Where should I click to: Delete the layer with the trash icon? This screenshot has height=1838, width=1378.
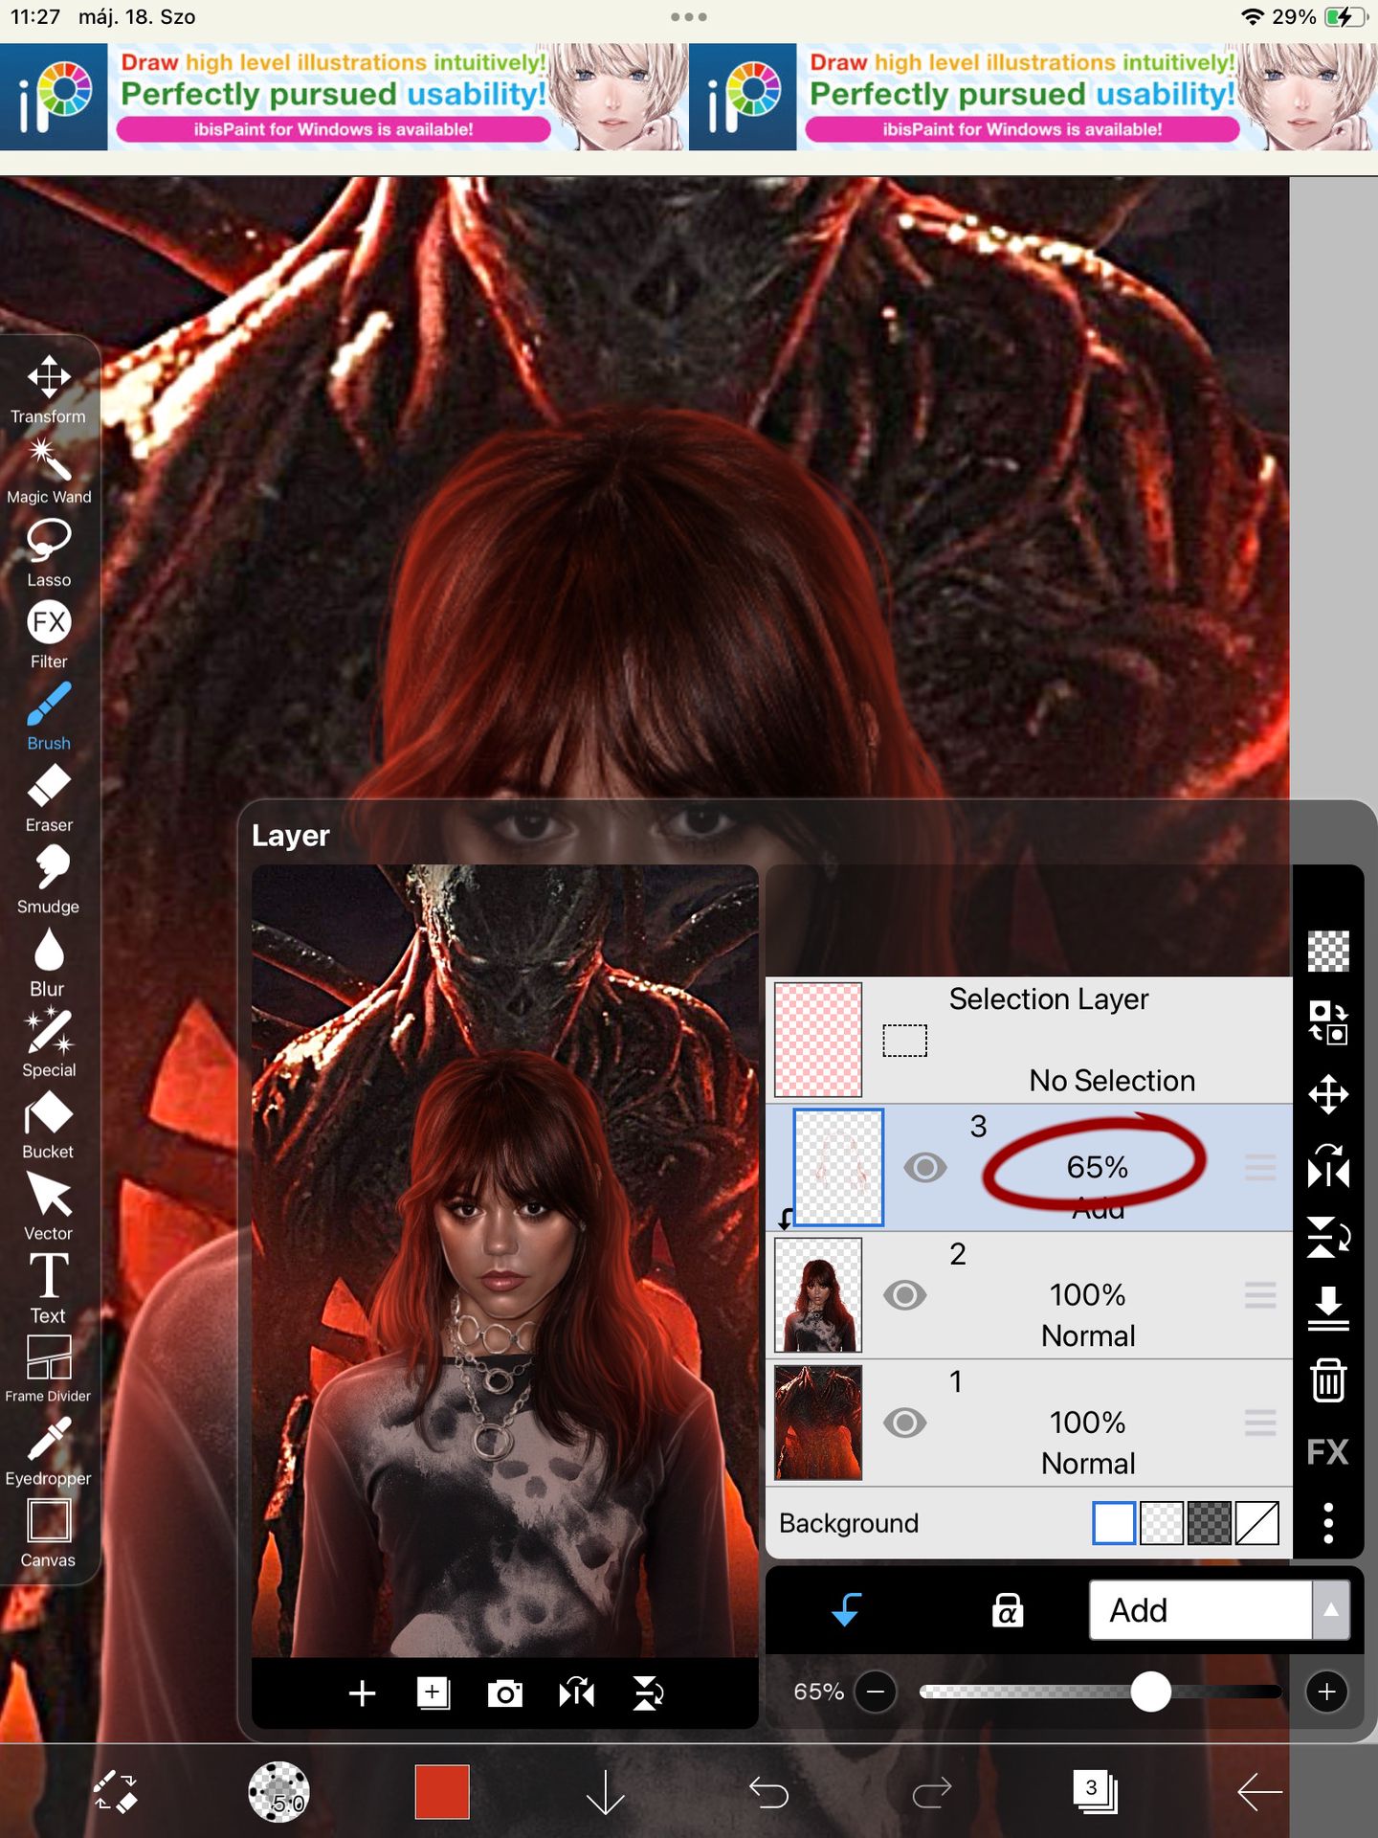point(1328,1379)
